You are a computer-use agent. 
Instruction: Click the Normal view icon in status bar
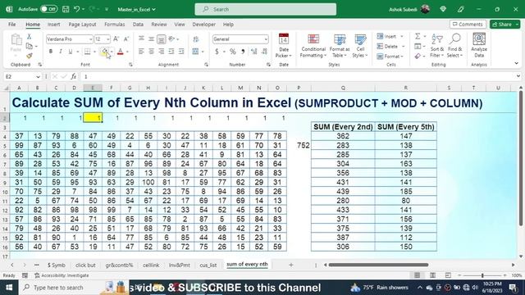pyautogui.click(x=418, y=275)
